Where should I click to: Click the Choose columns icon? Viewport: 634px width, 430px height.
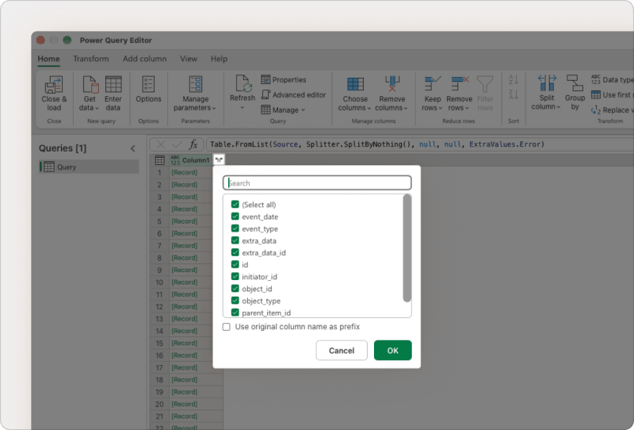pos(355,85)
